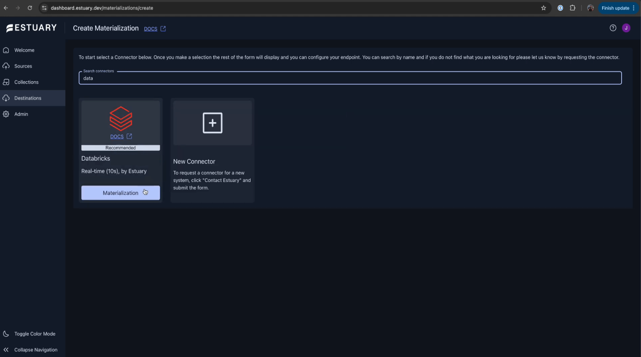The width and height of the screenshot is (641, 357).
Task: Click the Destinations cloud download icon
Action: [x=6, y=98]
